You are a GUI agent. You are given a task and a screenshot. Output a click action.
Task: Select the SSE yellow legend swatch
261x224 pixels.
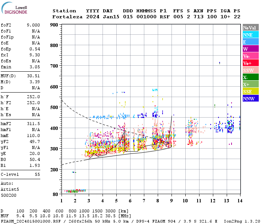coord(251,91)
